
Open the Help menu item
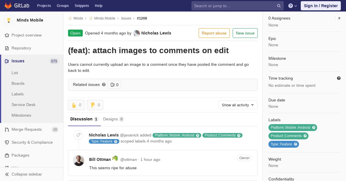pyautogui.click(x=99, y=6)
